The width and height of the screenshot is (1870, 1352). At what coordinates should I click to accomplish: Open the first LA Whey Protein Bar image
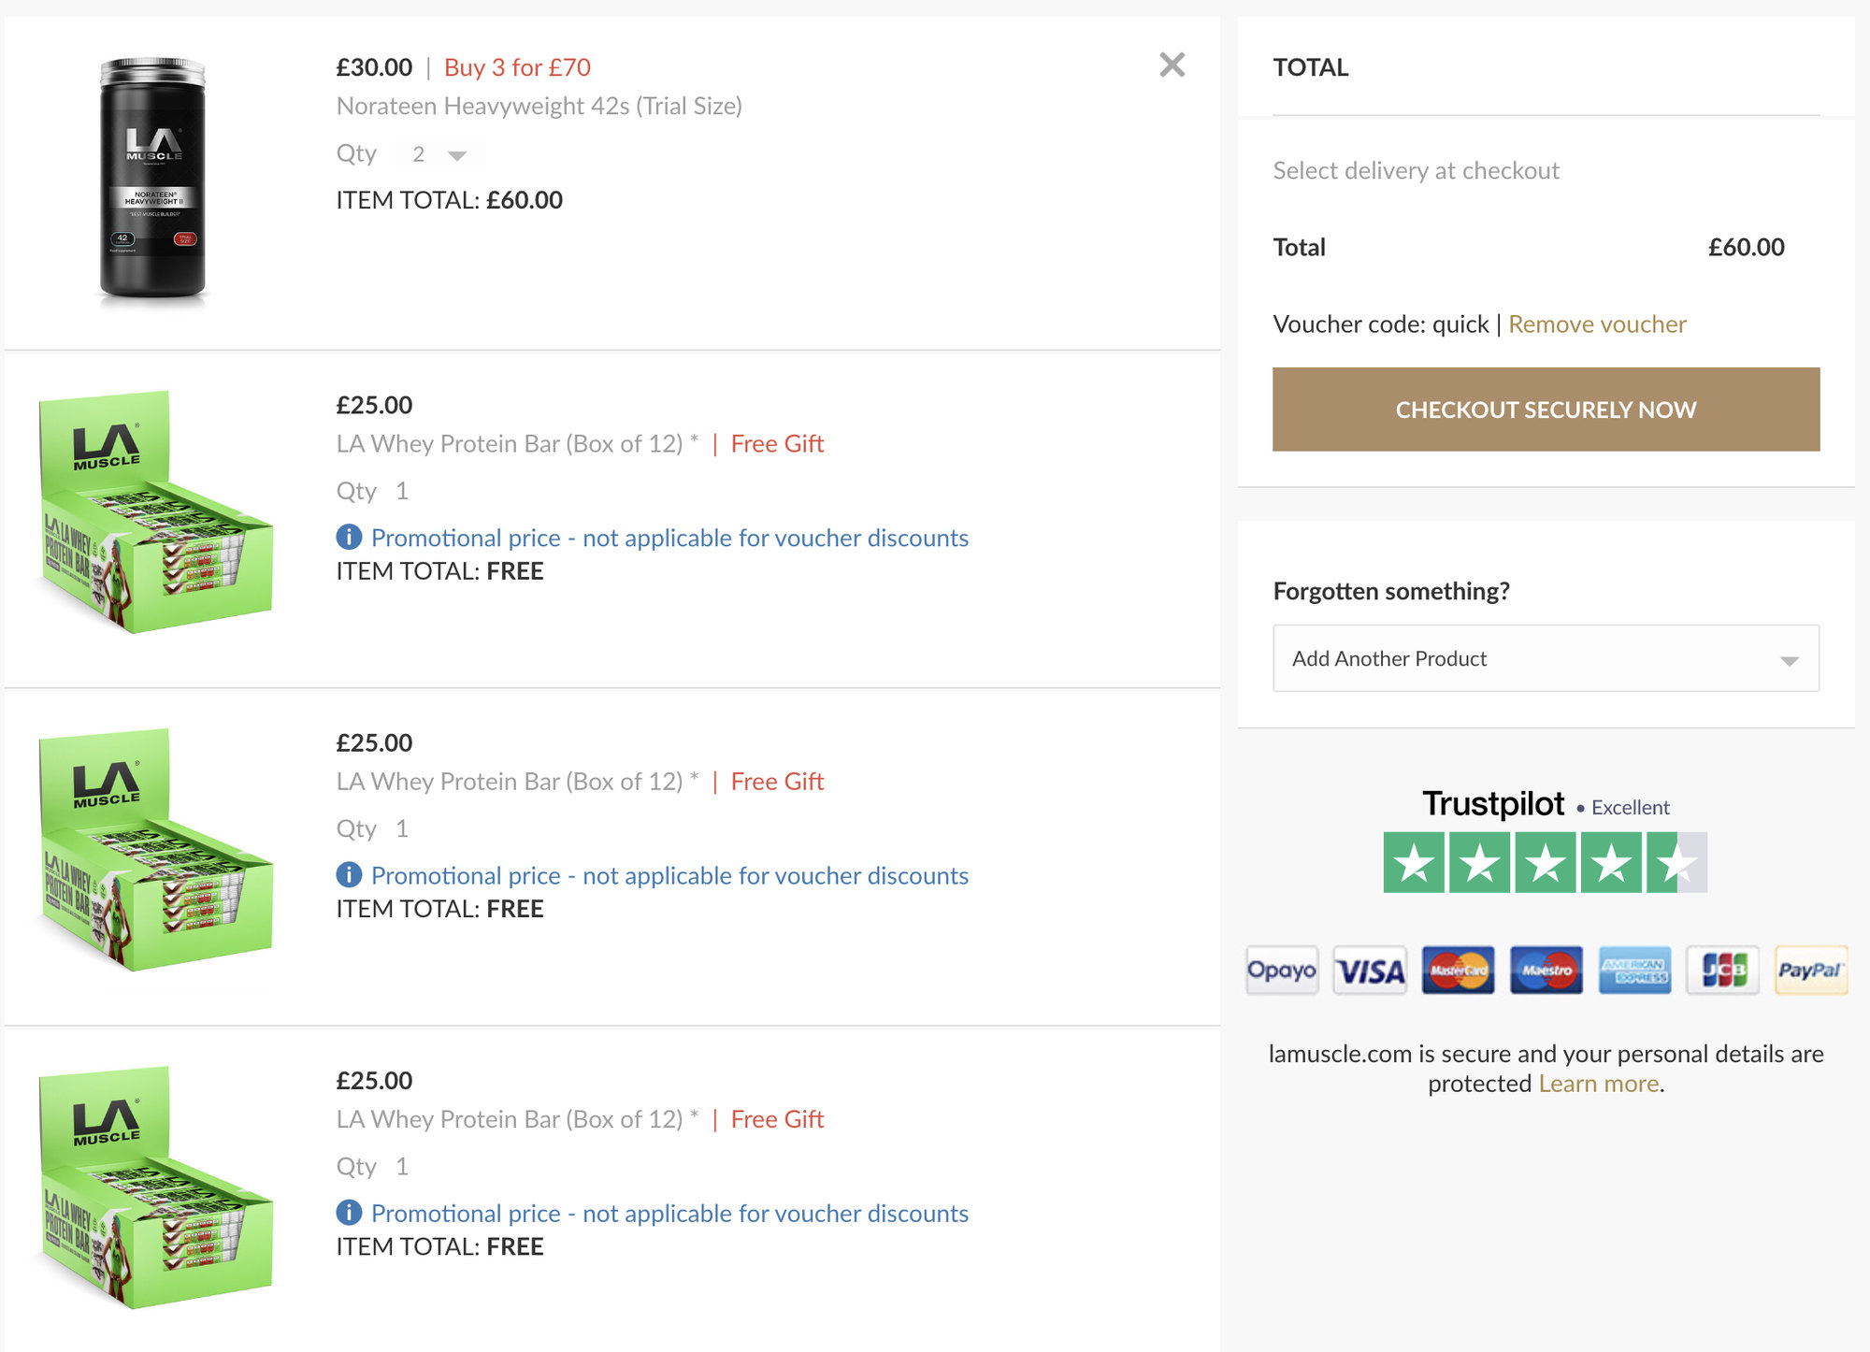pyautogui.click(x=156, y=512)
